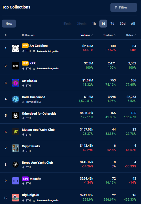
Task: Click the $2.42M volume value
Action: [x=88, y=46]
